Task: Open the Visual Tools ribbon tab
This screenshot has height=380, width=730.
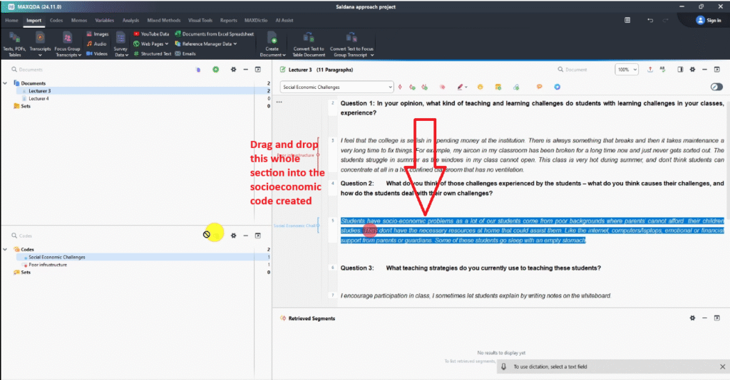Action: [x=202, y=21]
